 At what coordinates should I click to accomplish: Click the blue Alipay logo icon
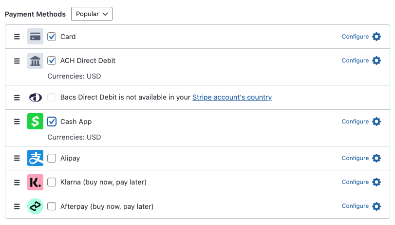(x=35, y=158)
